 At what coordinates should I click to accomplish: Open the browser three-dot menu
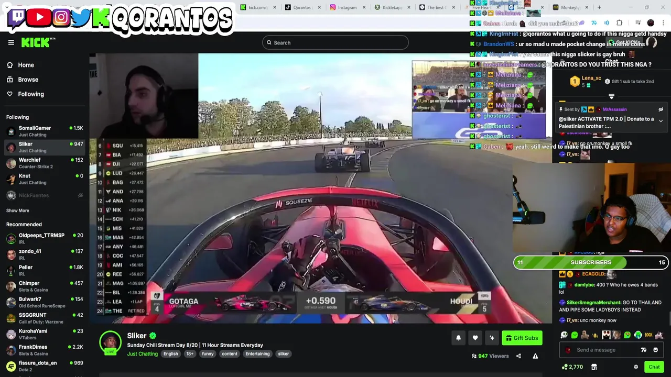(x=664, y=23)
